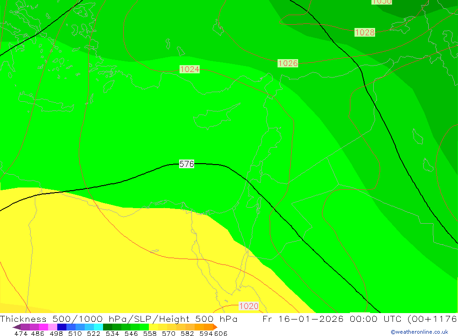
Task: Click the 1028 pressure contour label
Action: coord(365,32)
